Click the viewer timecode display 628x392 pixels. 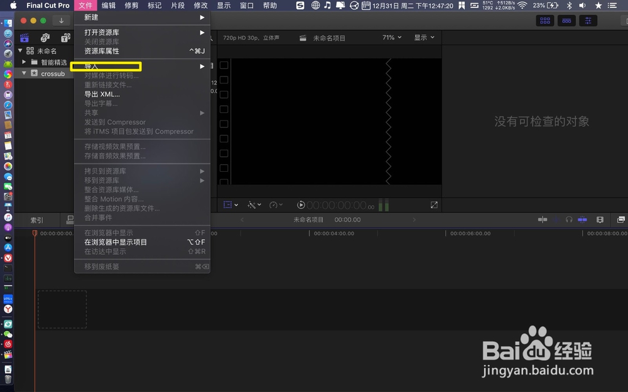(x=340, y=205)
